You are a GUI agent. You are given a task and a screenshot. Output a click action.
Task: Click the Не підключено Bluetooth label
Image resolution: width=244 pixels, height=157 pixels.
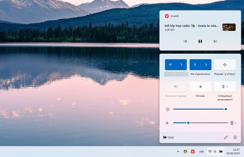pos(200,74)
